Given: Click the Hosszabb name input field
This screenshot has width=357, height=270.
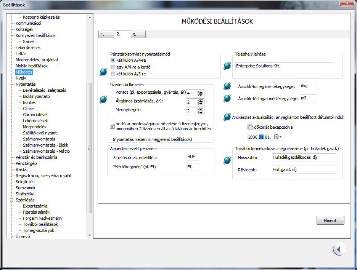Looking at the screenshot, I should (x=304, y=158).
